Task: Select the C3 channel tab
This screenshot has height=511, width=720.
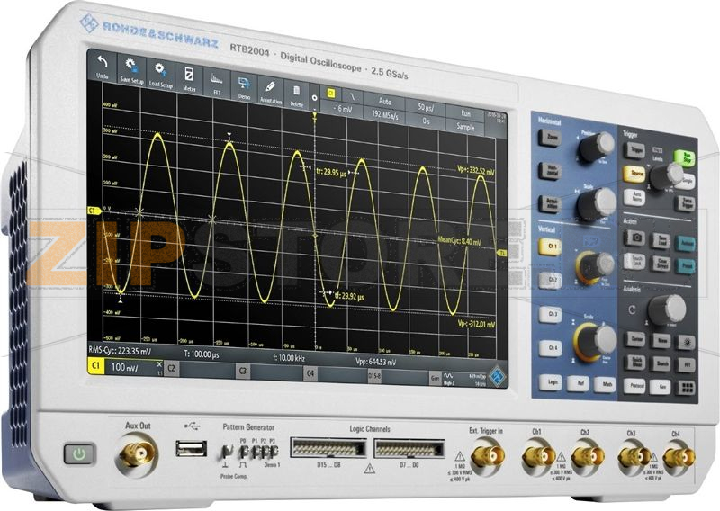Action: pos(243,371)
